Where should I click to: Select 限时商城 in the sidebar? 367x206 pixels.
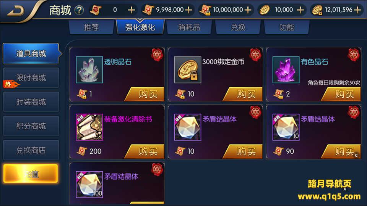coord(31,78)
